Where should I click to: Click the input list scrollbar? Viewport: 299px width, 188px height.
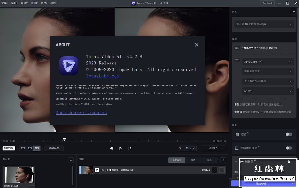72,176
